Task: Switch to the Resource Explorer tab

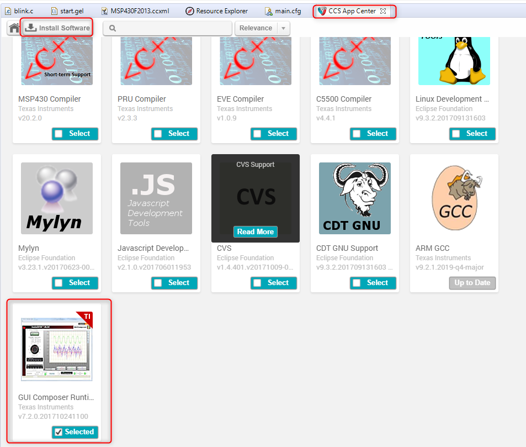Action: [x=217, y=11]
